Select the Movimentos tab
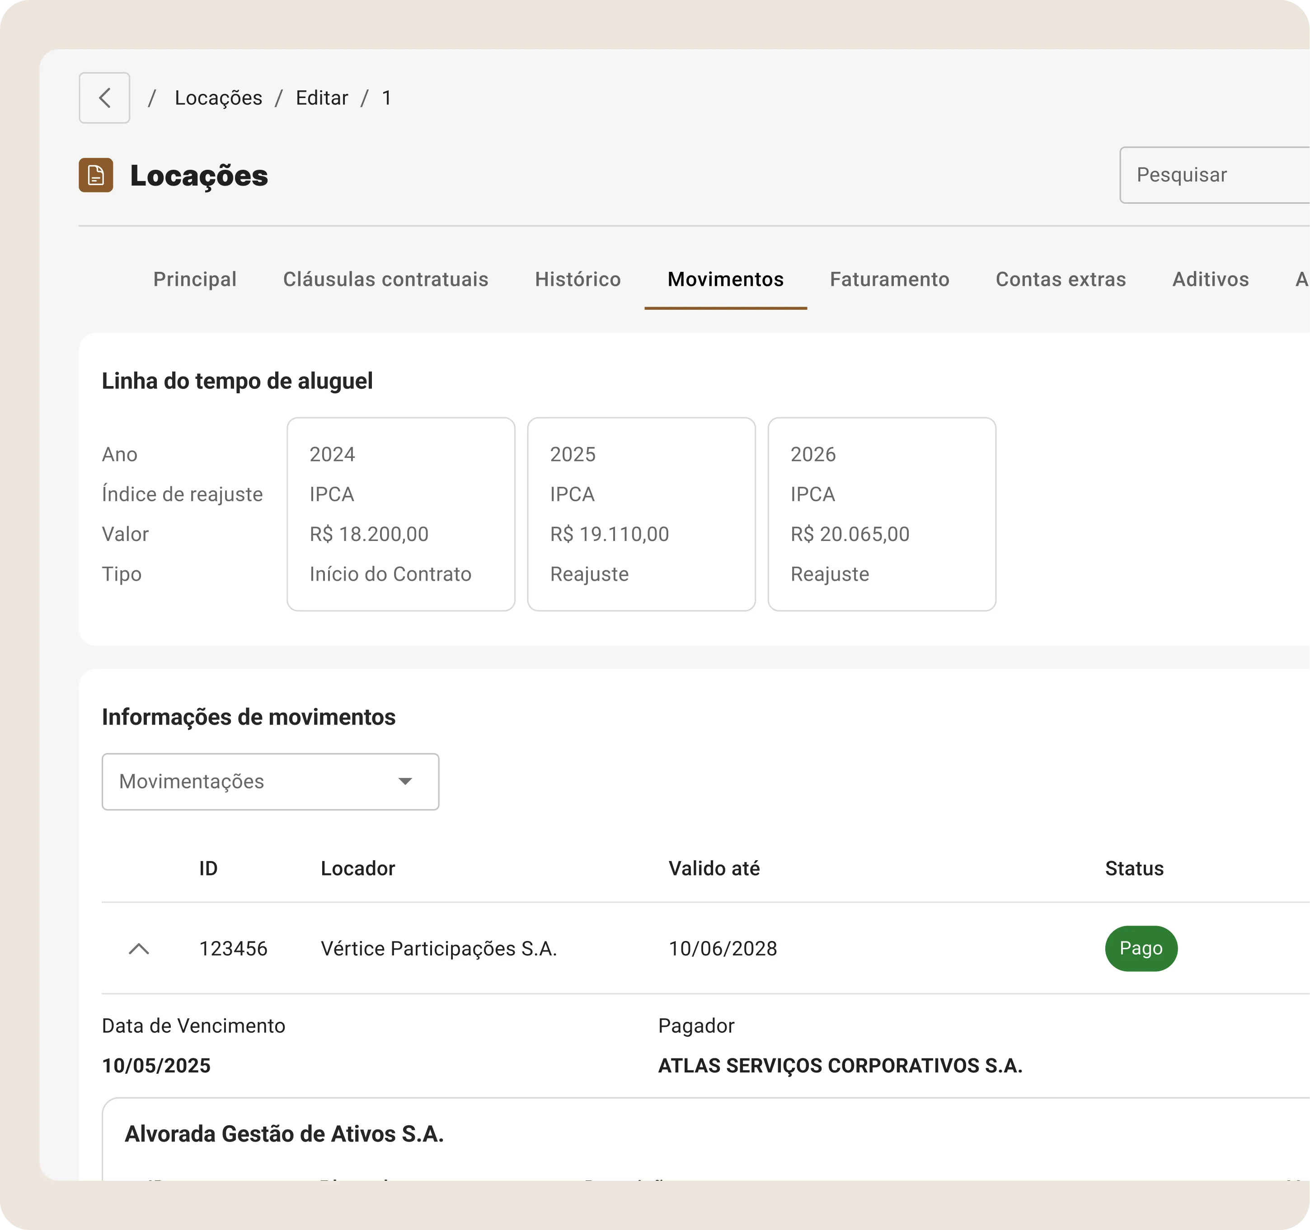The height and width of the screenshot is (1230, 1310). (x=725, y=279)
